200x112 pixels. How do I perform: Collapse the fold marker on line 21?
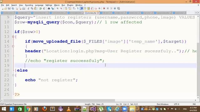tap(13, 75)
